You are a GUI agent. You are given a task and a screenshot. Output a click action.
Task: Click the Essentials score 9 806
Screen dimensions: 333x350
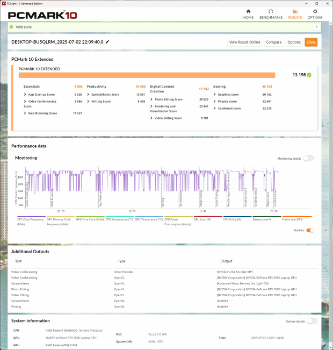(x=78, y=87)
